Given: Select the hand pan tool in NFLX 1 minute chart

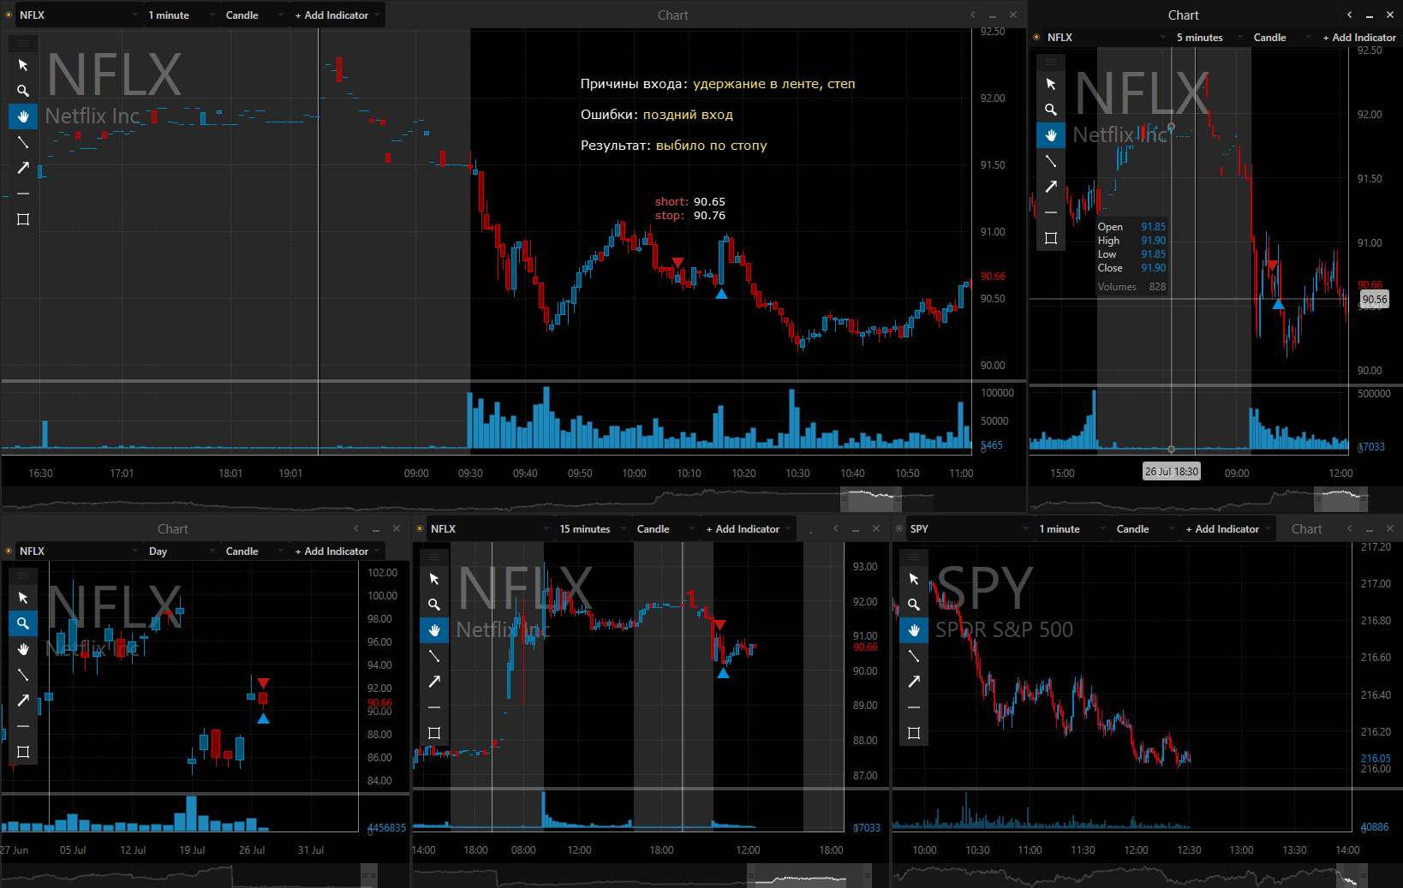Looking at the screenshot, I should [23, 116].
